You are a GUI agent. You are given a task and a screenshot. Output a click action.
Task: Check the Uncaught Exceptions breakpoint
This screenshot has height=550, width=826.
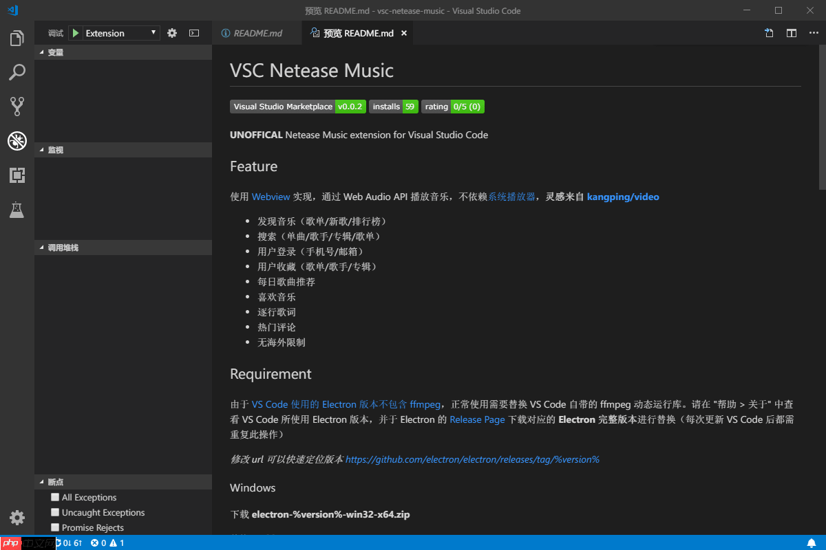pos(55,512)
